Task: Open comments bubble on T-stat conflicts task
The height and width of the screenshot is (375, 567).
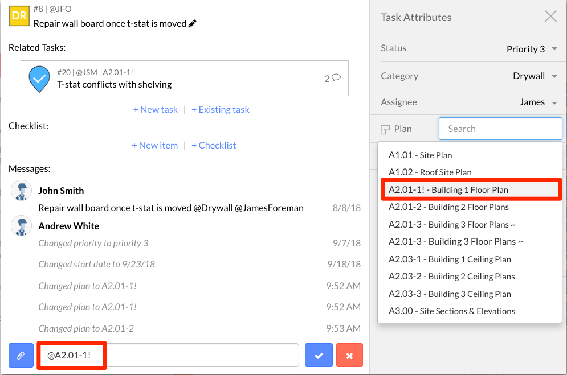Action: [336, 77]
